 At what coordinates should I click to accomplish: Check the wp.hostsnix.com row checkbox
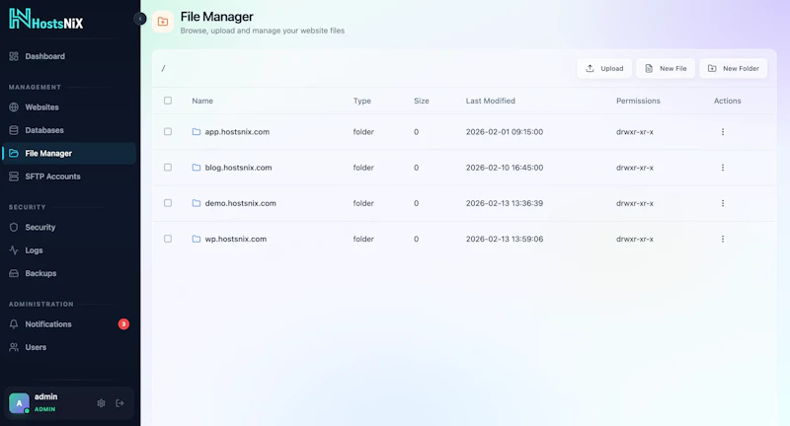coord(168,239)
